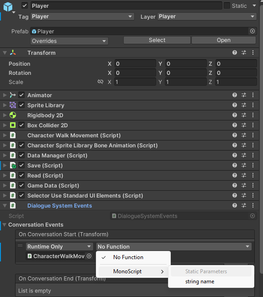Screen dimensions: 263x297
Task: Click the prefab Select button
Action: pyautogui.click(x=157, y=40)
